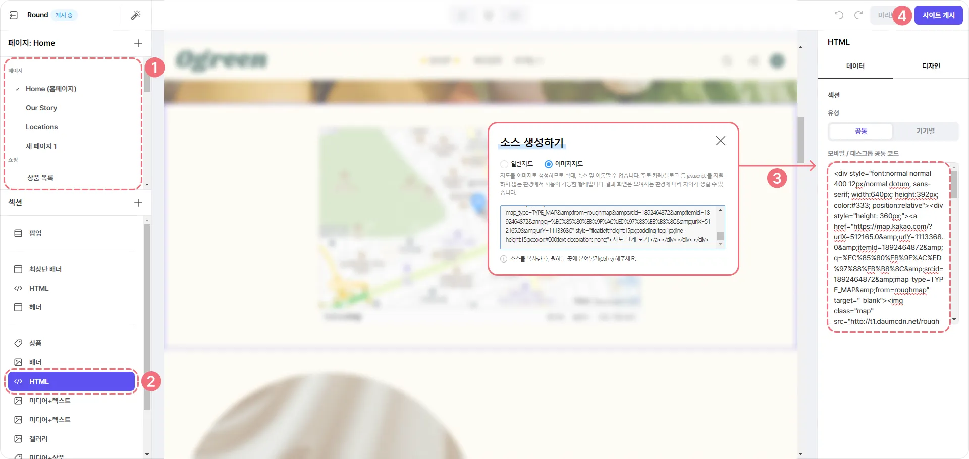The image size is (969, 459).
Task: Add a new section with plus icon
Action: (x=138, y=203)
